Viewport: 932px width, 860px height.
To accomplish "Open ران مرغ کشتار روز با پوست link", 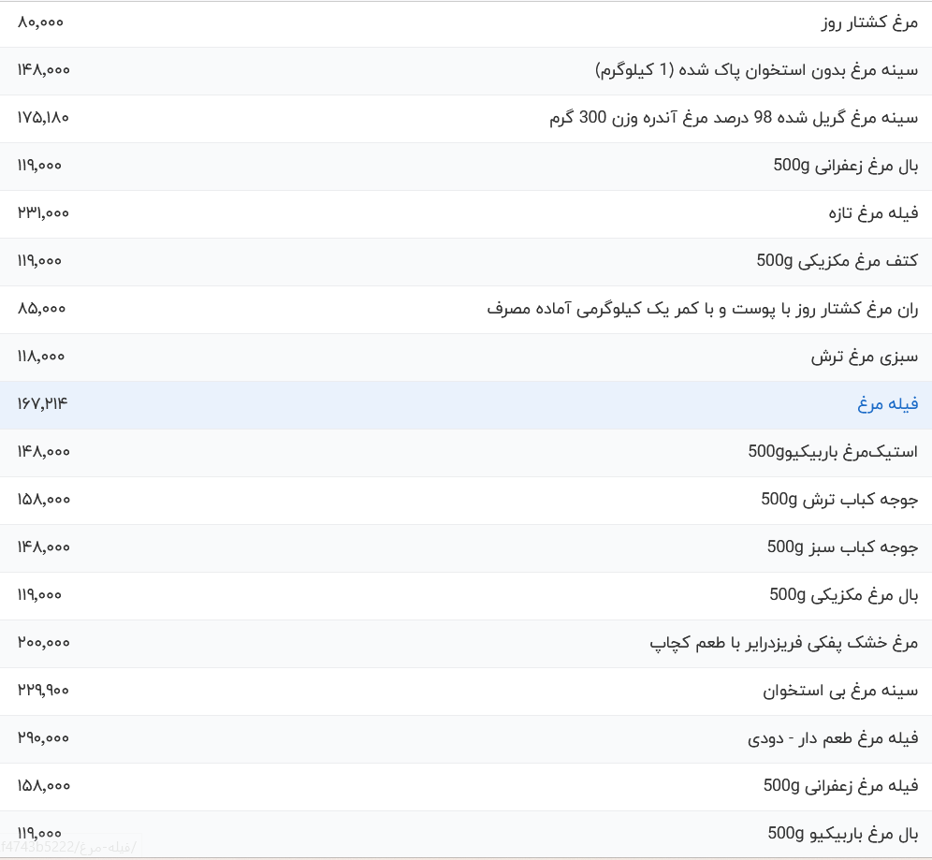I will tap(703, 309).
